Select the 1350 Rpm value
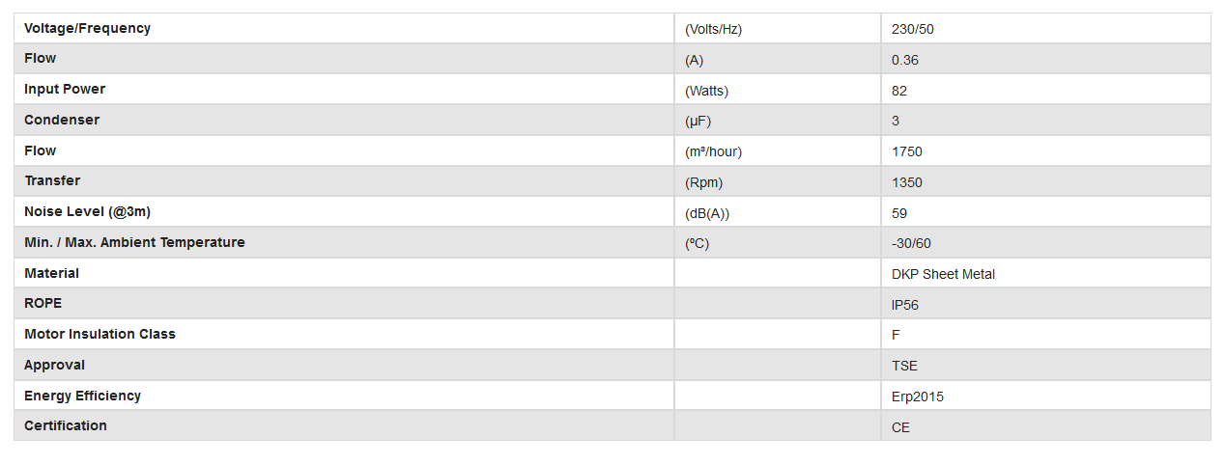The image size is (1225, 465). pos(907,182)
